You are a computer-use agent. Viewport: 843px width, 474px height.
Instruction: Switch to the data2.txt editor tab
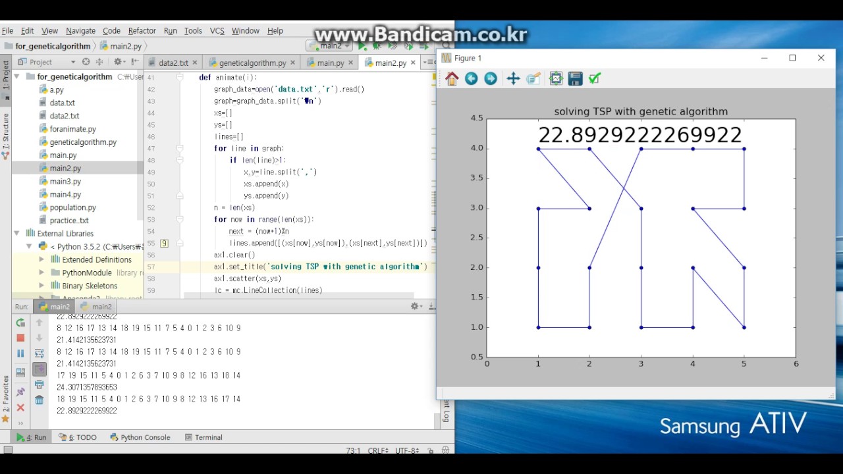173,63
